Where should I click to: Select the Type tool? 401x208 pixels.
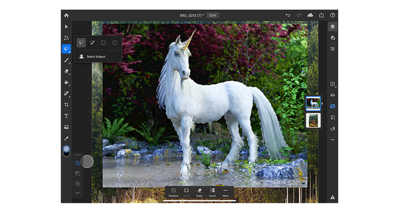coord(67,116)
